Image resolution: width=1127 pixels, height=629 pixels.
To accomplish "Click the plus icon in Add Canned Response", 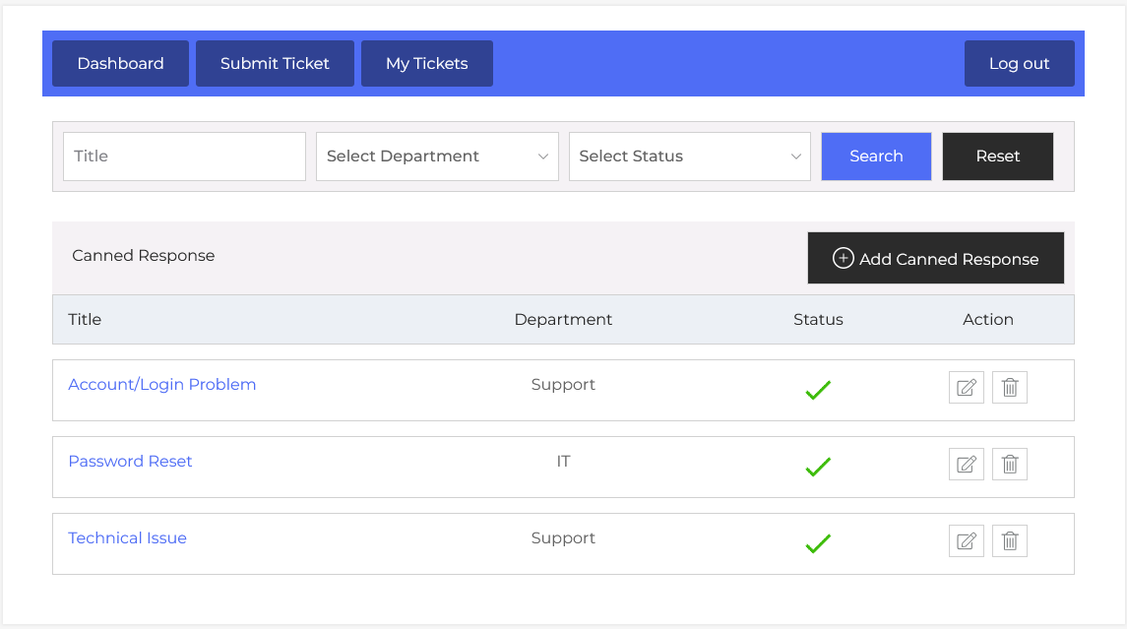I will click(x=844, y=258).
